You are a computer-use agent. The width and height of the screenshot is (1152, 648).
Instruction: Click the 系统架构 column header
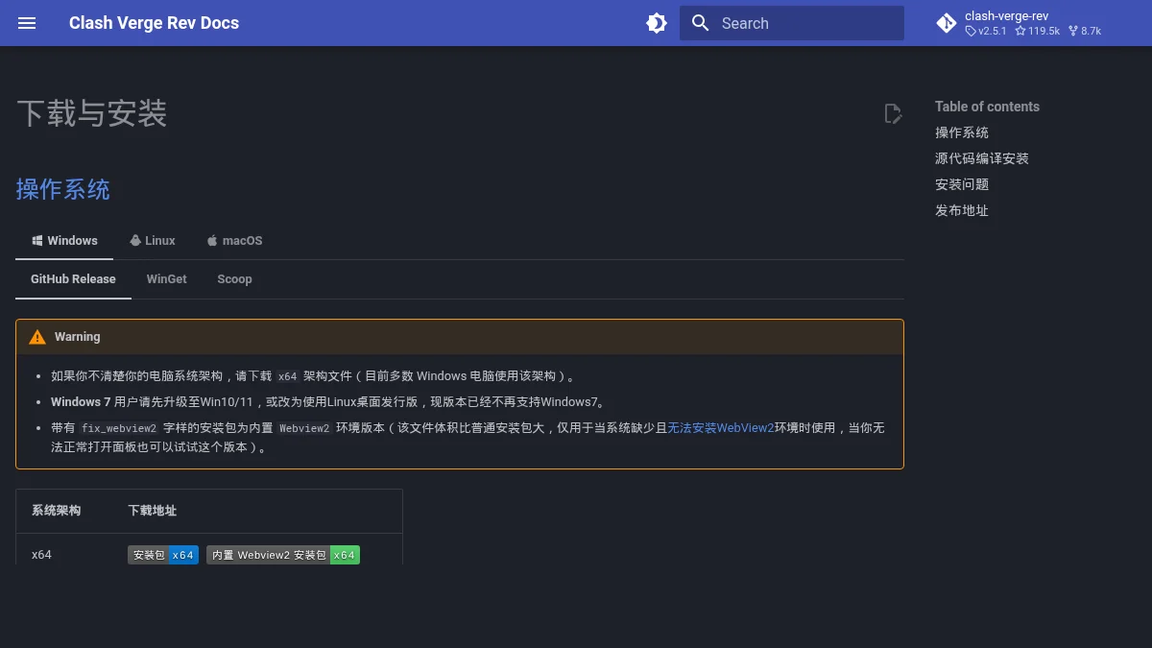pos(56,511)
